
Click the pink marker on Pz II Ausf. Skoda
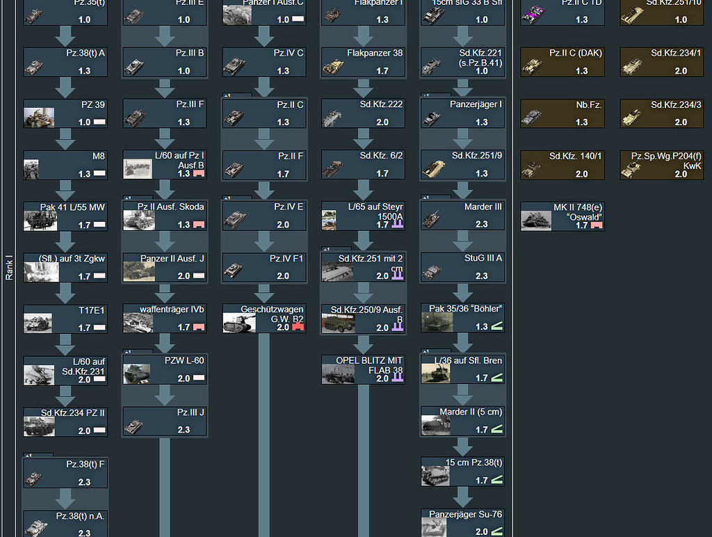coord(200,225)
